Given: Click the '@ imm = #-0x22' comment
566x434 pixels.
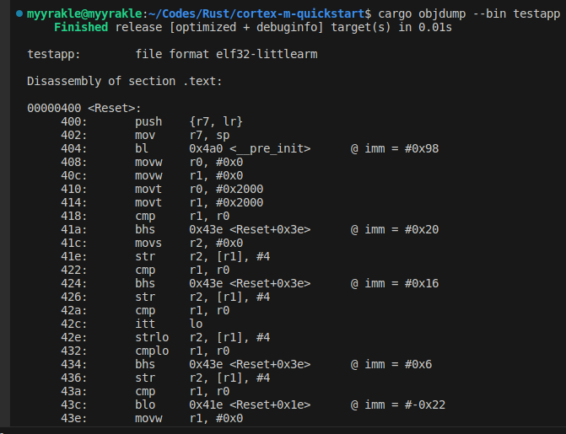Looking at the screenshot, I should (398, 405).
